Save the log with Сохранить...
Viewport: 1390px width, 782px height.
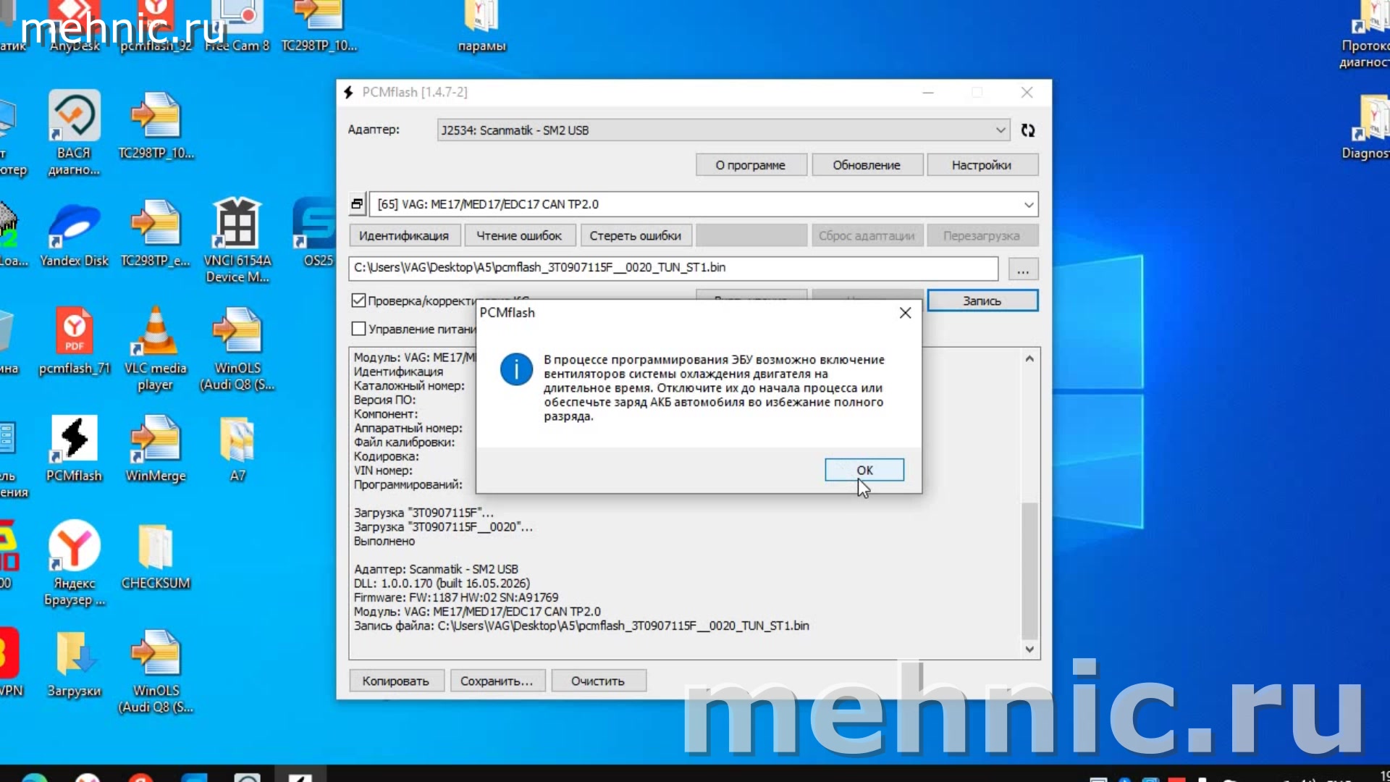497,681
